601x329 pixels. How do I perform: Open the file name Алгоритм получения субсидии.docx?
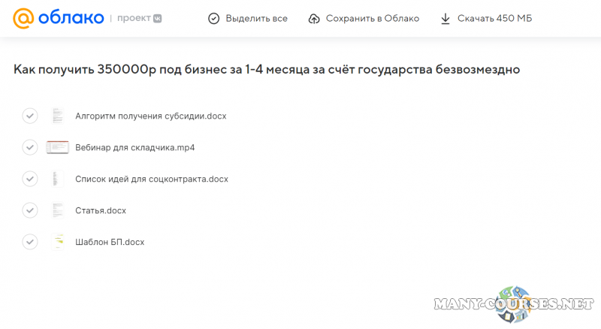click(150, 116)
